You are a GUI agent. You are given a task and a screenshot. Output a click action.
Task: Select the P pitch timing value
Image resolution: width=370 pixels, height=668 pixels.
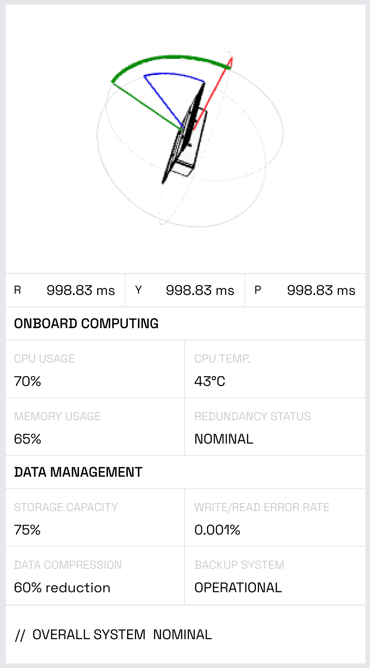321,290
